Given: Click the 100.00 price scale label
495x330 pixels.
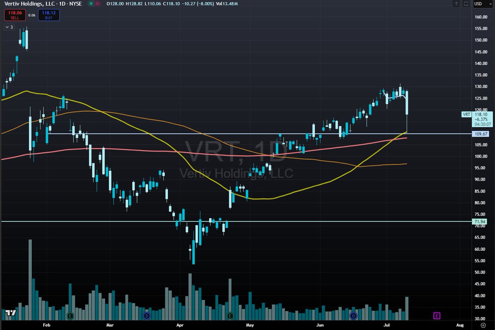Looking at the screenshot, I should (481, 156).
